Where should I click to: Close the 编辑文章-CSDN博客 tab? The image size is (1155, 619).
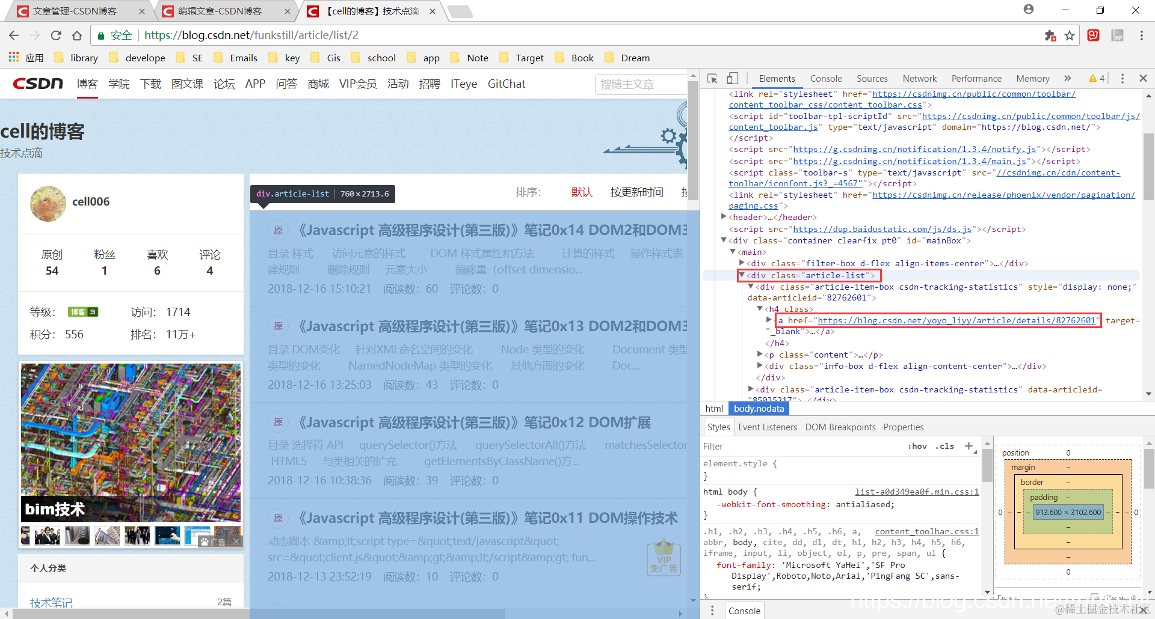tap(288, 11)
